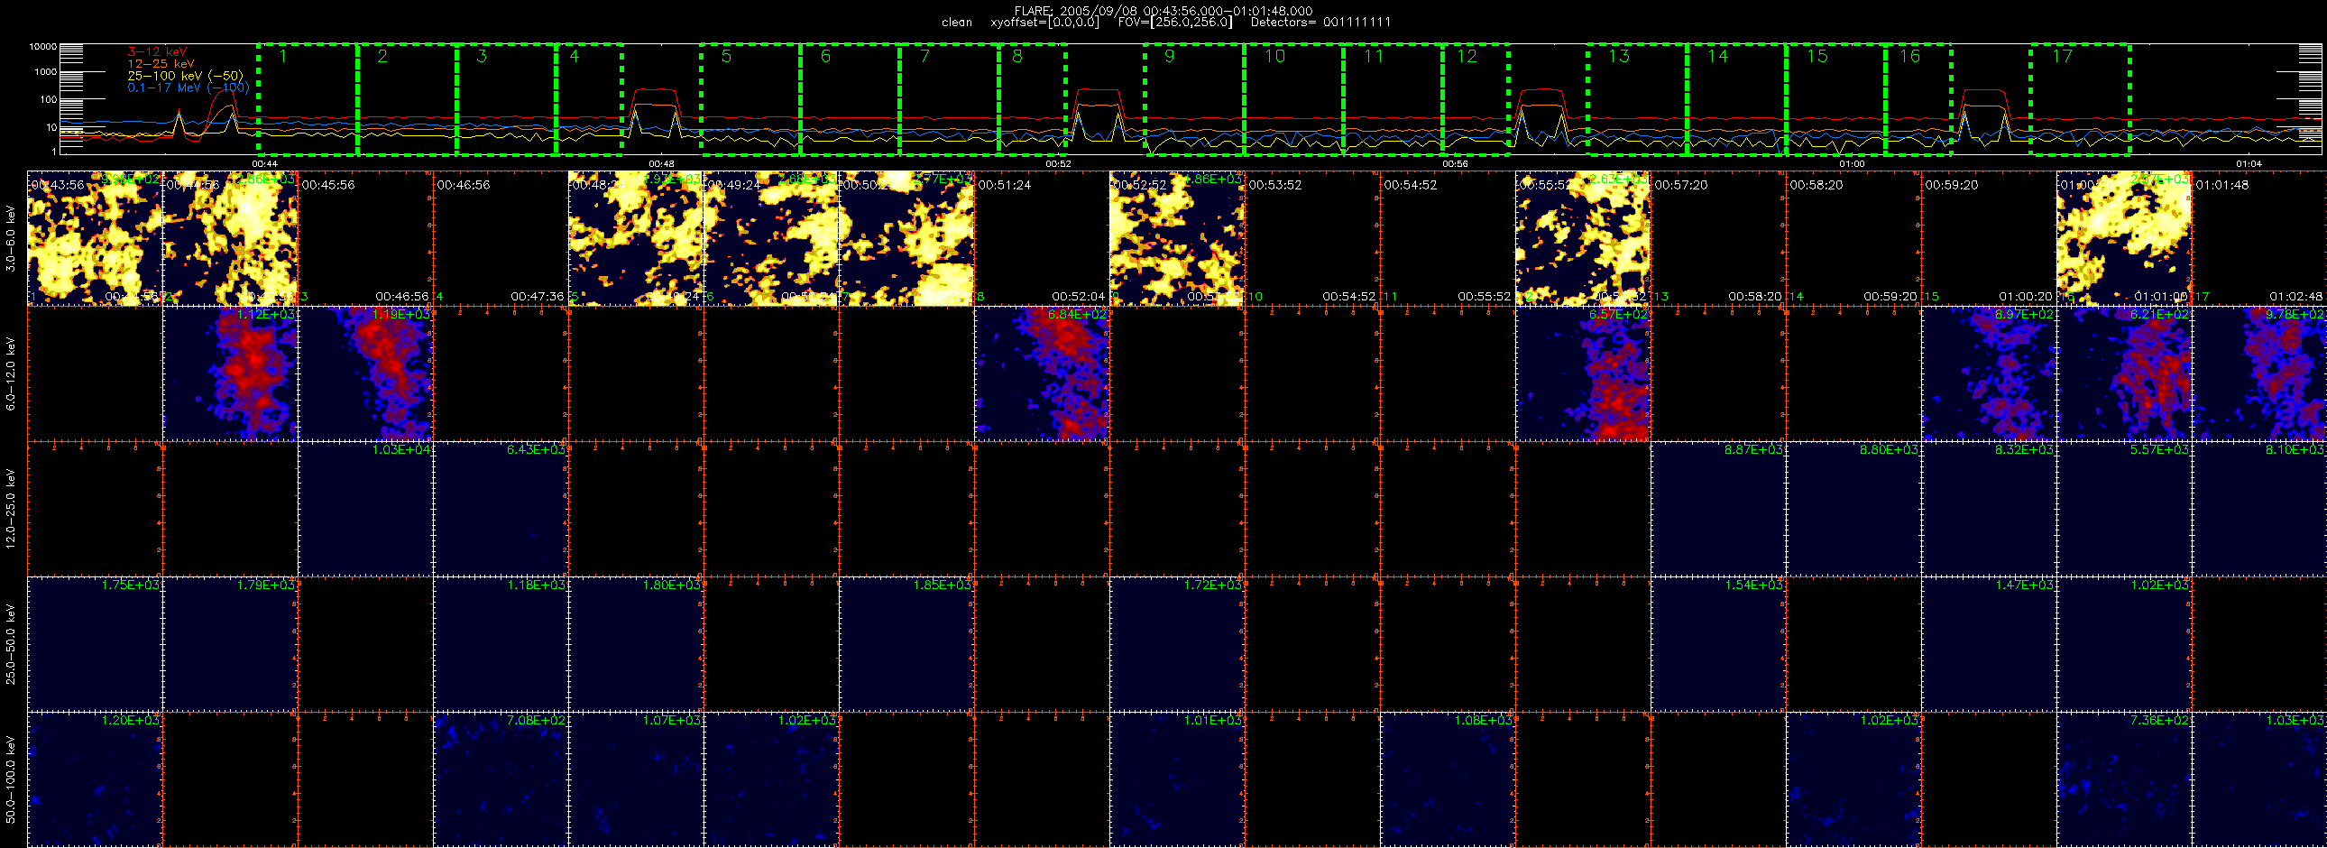Click the '01:04' time axis tick label

[x=2249, y=163]
